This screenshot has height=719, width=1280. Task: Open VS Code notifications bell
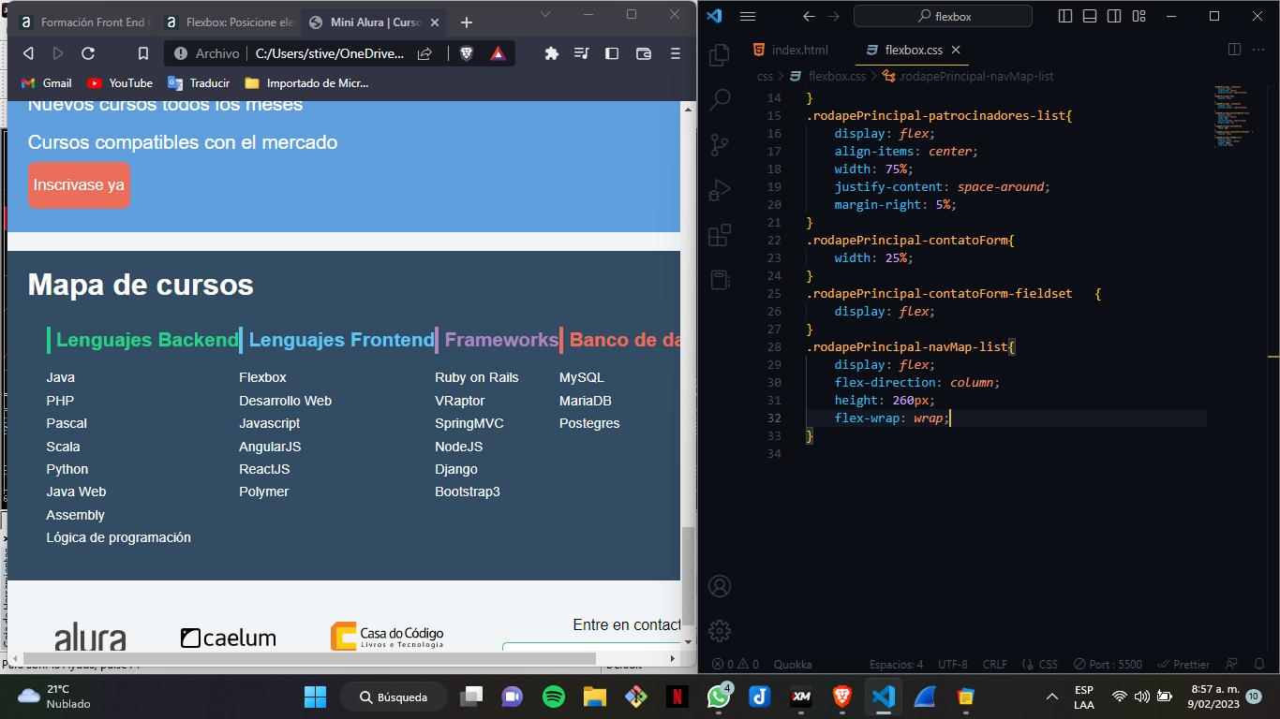point(1258,664)
